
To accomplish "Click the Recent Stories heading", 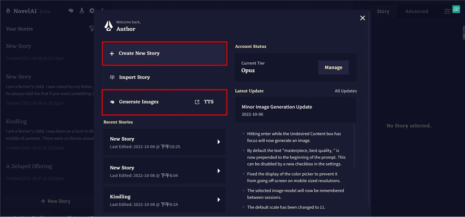I will [x=118, y=122].
